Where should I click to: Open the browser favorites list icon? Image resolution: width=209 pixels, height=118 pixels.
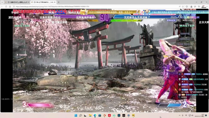[x=195, y=6]
